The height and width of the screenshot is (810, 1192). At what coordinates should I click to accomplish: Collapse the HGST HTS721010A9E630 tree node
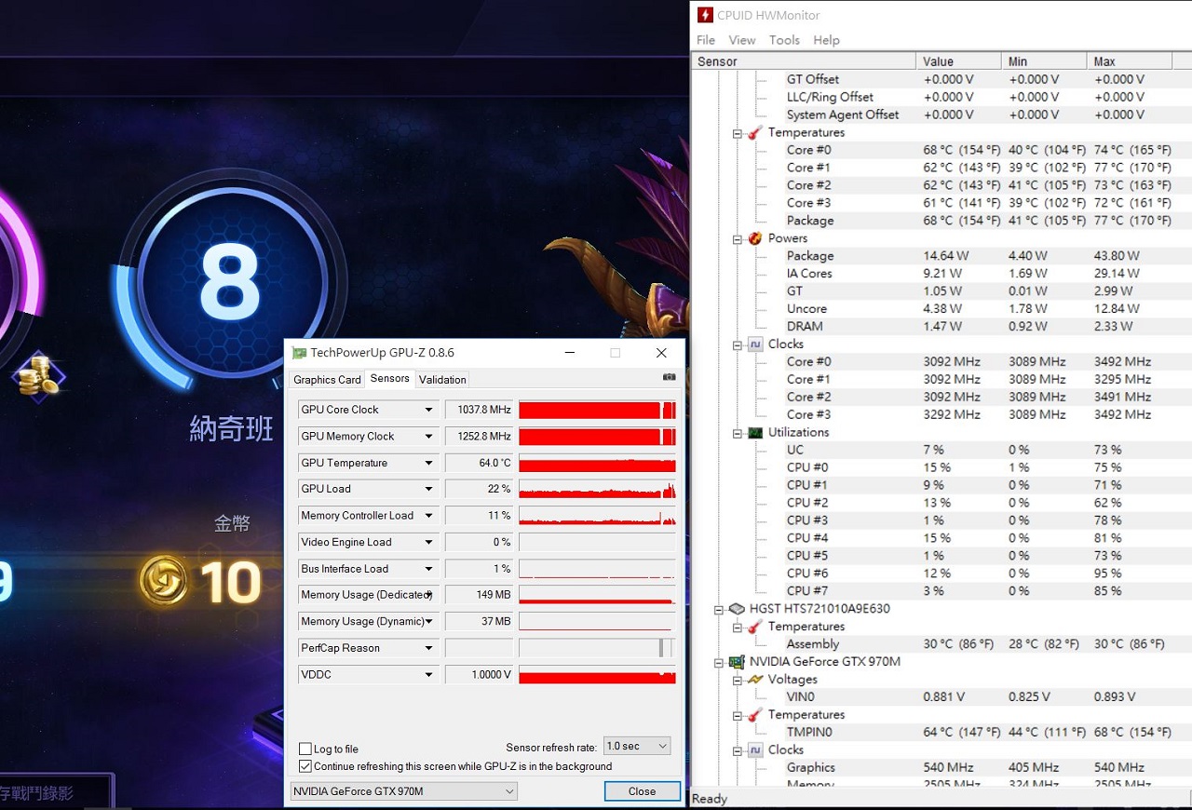718,610
